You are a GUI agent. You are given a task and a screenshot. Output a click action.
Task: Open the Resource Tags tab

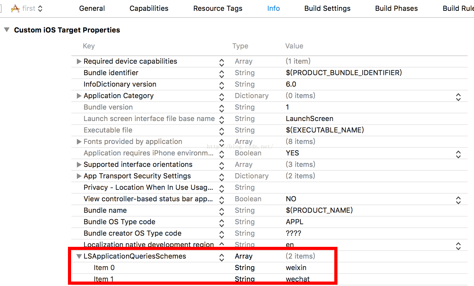pyautogui.click(x=218, y=9)
